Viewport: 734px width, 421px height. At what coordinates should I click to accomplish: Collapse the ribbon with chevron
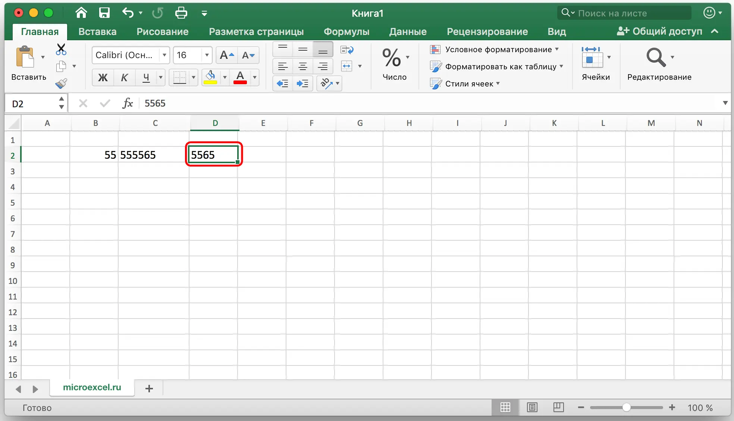(715, 31)
